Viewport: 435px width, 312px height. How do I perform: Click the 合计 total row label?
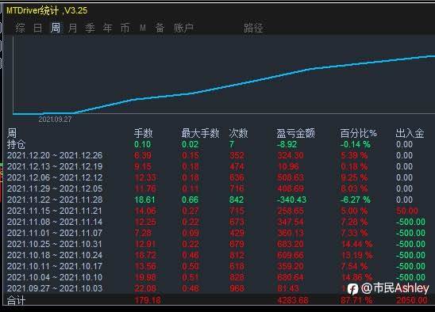tap(16, 300)
